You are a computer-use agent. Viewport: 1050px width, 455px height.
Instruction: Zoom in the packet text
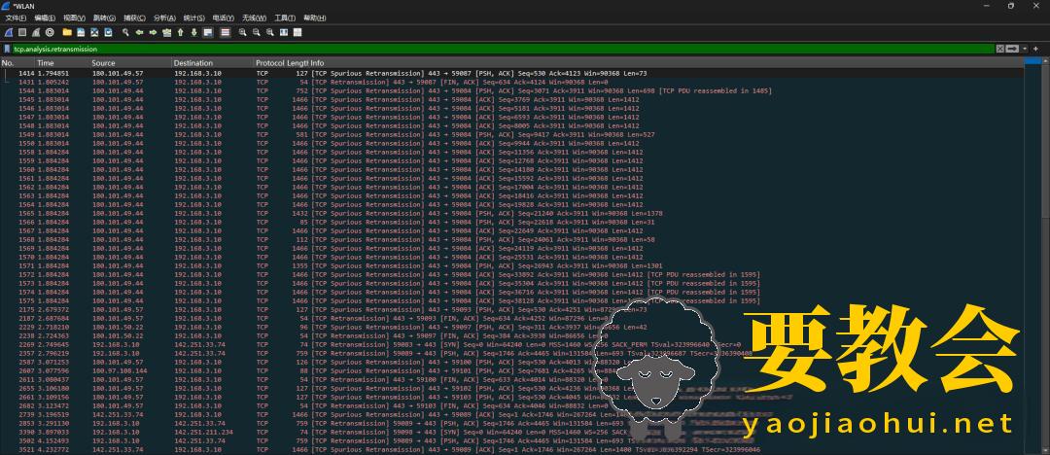coord(242,32)
